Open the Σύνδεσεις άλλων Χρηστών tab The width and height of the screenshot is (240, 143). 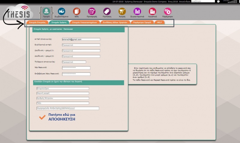(x=115, y=22)
